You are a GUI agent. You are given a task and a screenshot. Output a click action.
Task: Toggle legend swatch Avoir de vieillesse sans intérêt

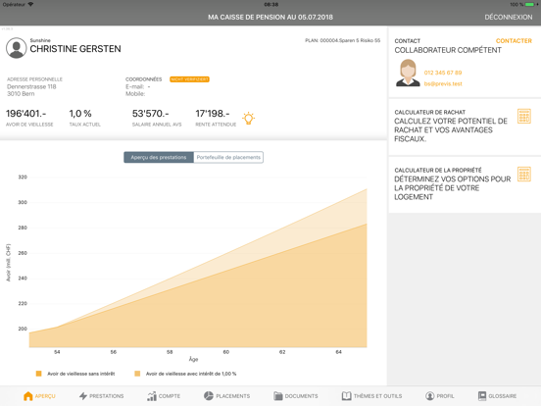[x=38, y=374]
